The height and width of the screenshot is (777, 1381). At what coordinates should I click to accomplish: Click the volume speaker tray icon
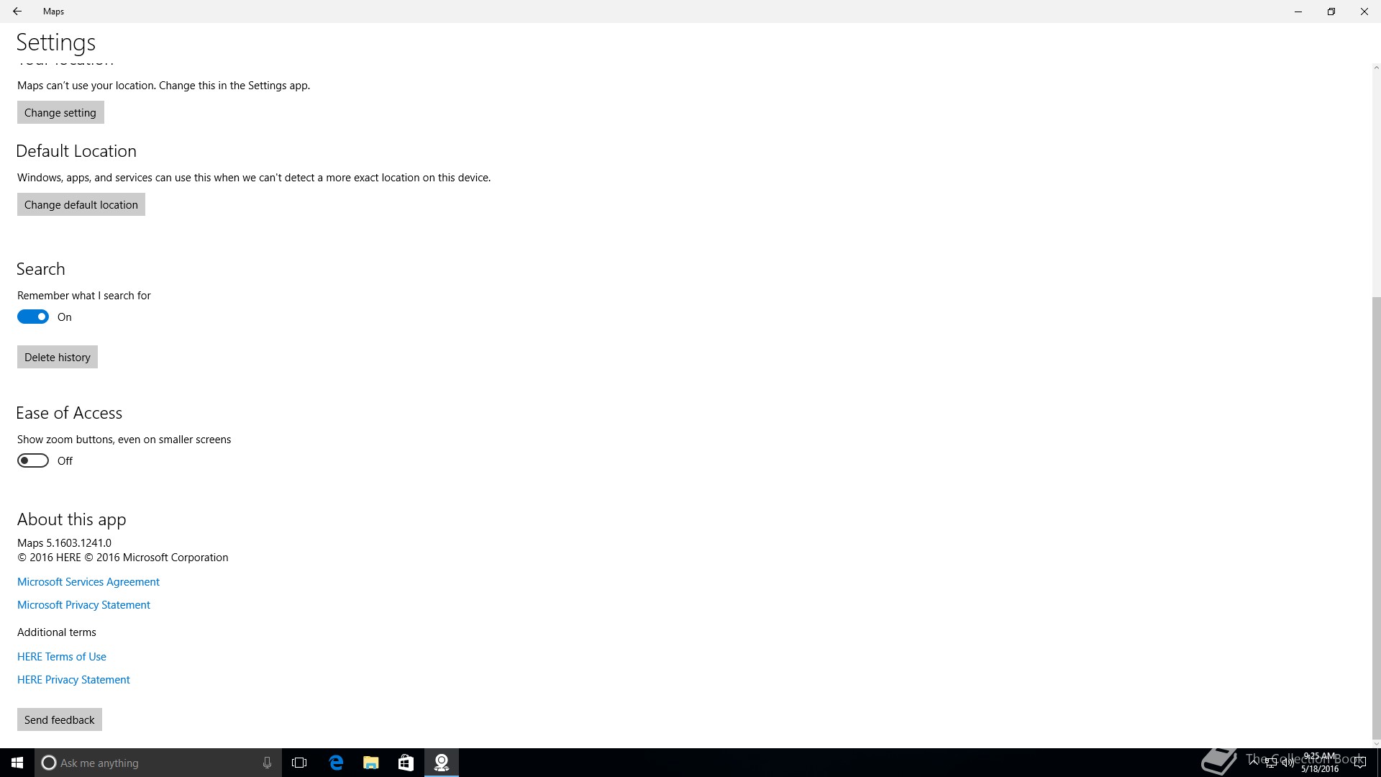[x=1287, y=763]
